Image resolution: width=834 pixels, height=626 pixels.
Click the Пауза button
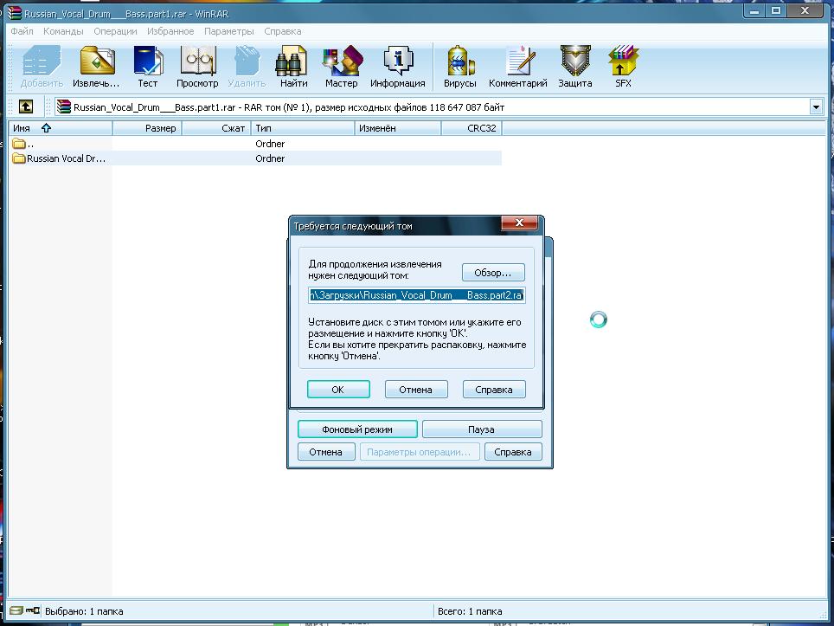tap(482, 429)
